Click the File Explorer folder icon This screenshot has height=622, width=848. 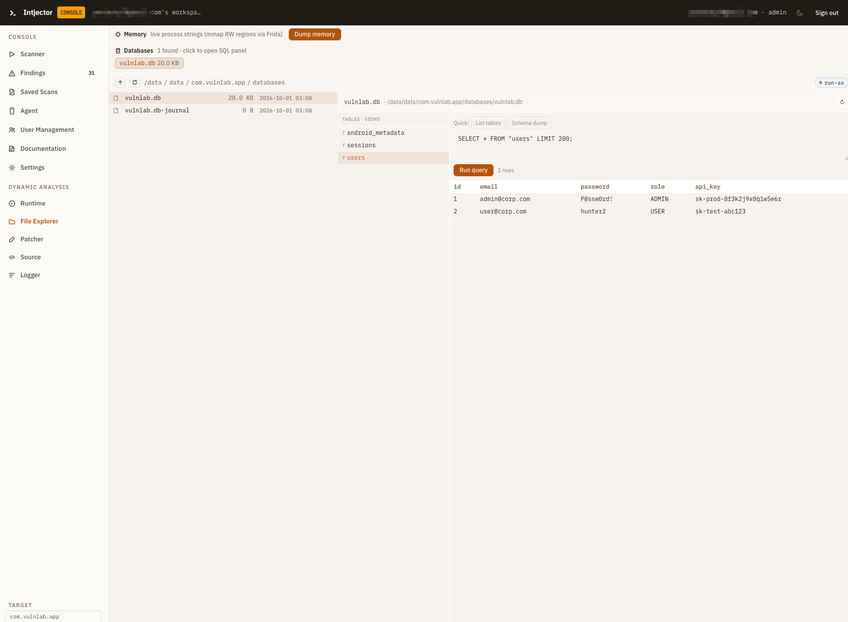click(12, 221)
